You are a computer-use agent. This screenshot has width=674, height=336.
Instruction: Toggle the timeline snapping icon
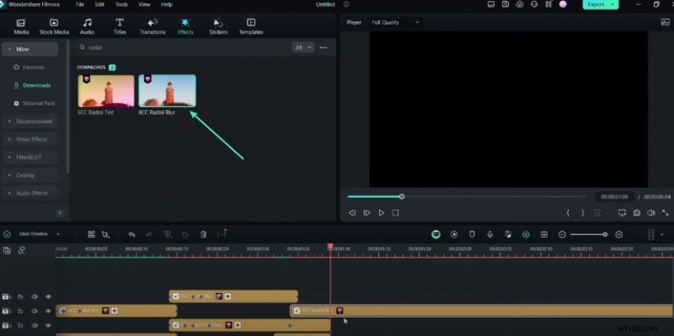pos(526,235)
